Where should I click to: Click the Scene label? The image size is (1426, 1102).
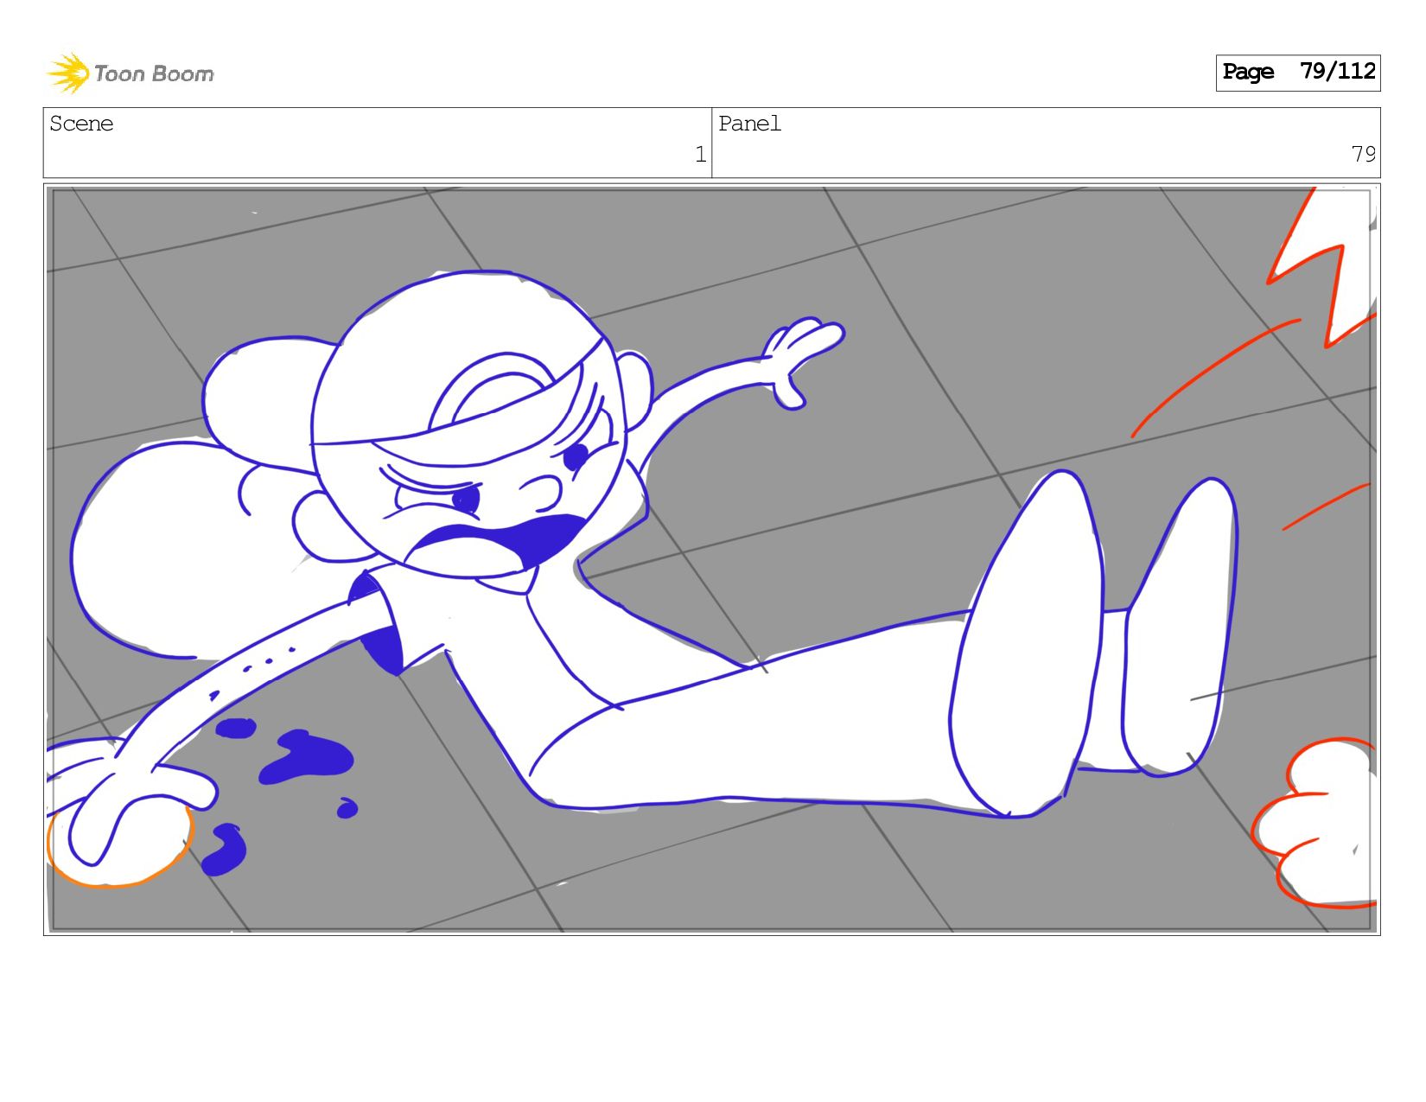click(81, 124)
